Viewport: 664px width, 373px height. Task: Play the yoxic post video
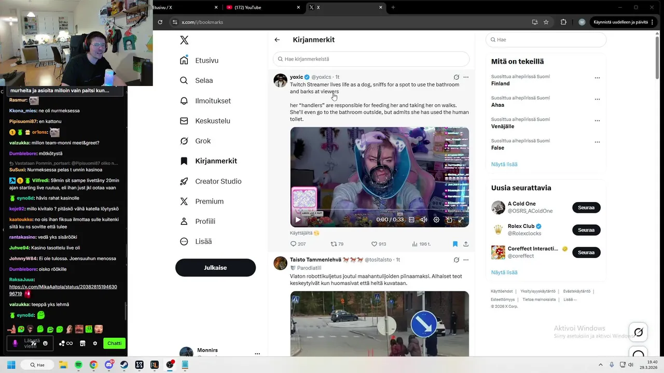pyautogui.click(x=298, y=220)
